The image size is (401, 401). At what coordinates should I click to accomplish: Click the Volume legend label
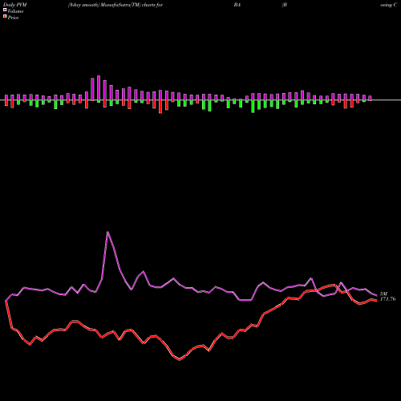click(x=15, y=11)
